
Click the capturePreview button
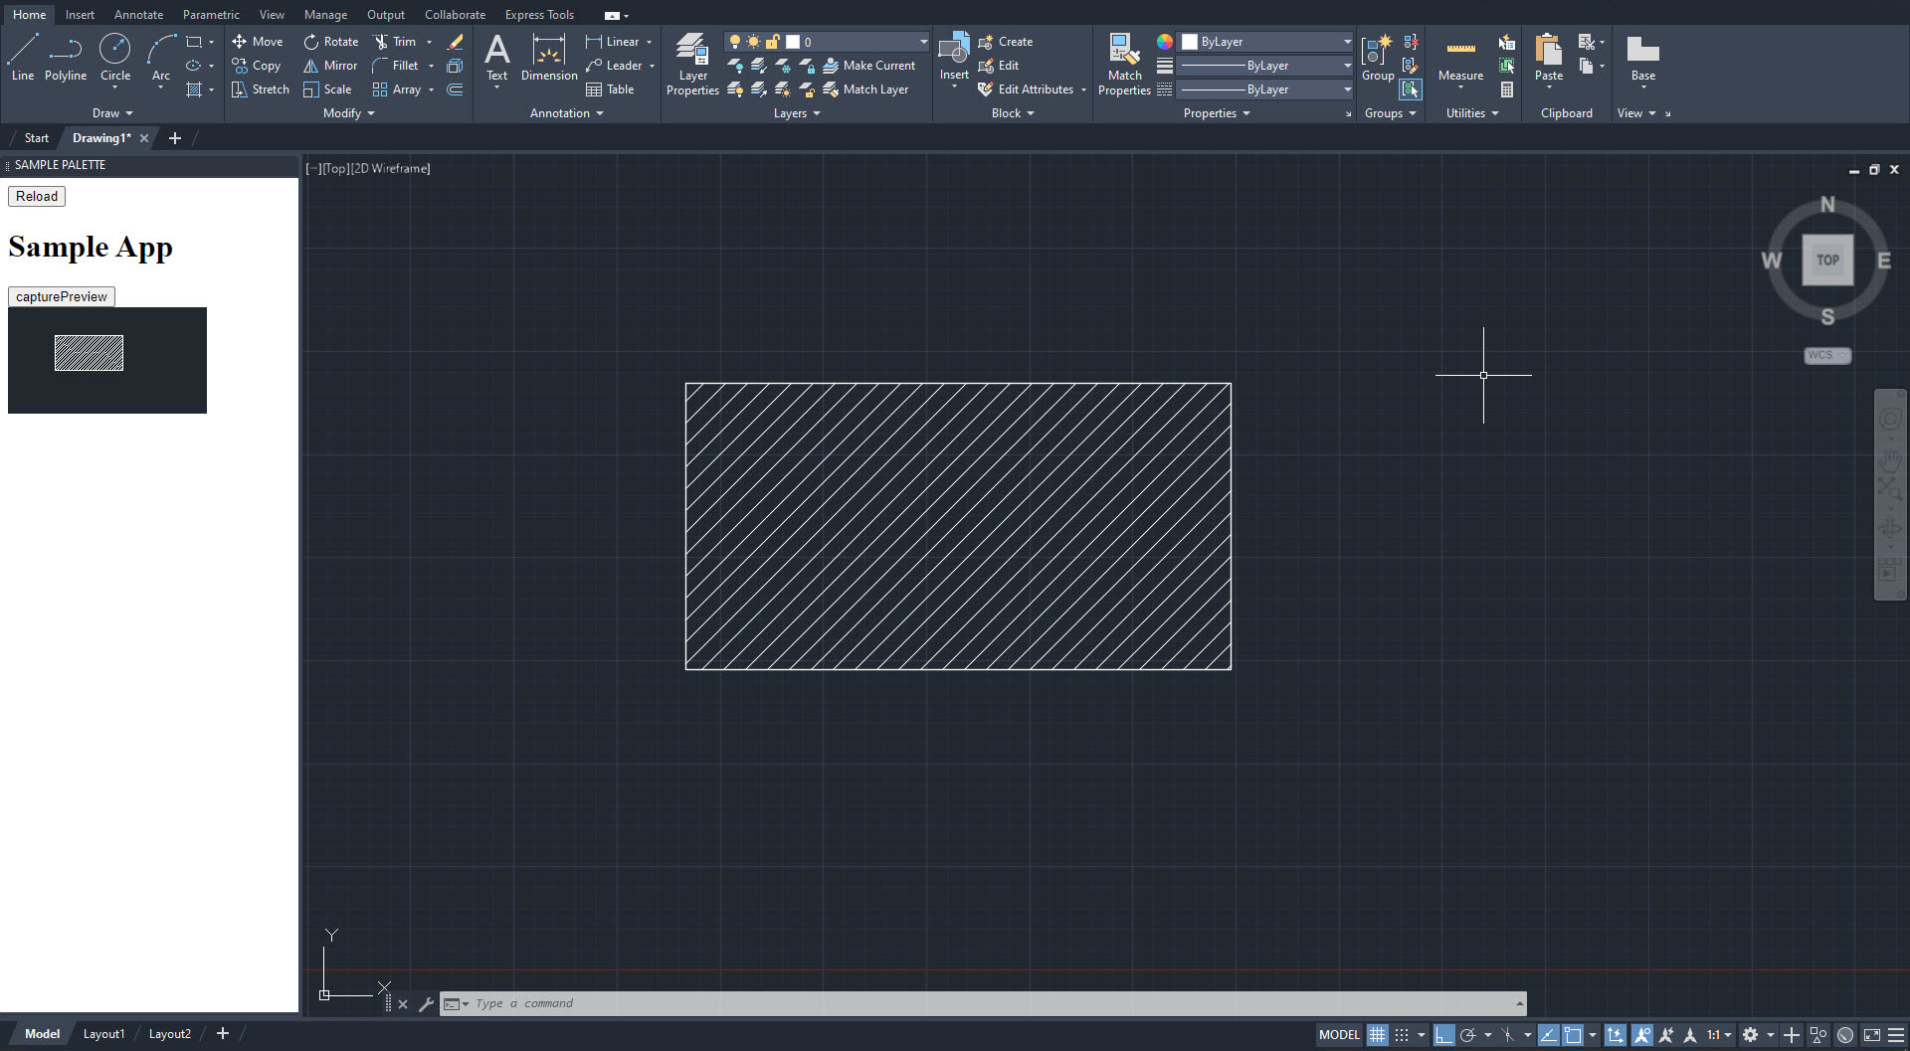[x=62, y=296]
